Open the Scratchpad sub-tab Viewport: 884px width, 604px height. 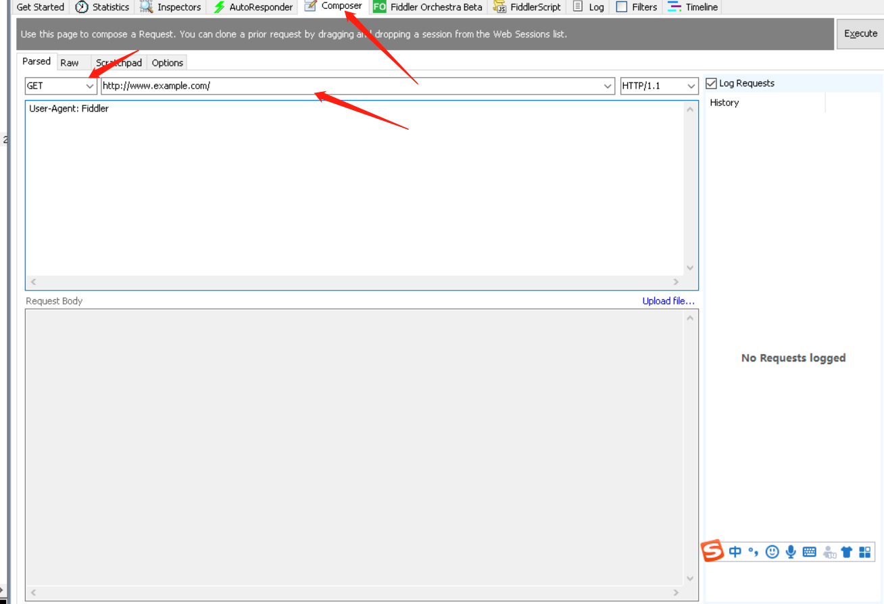click(x=118, y=63)
